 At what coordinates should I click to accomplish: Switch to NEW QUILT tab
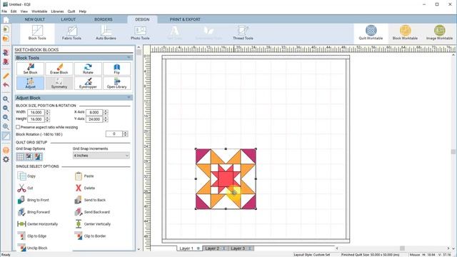[35, 19]
